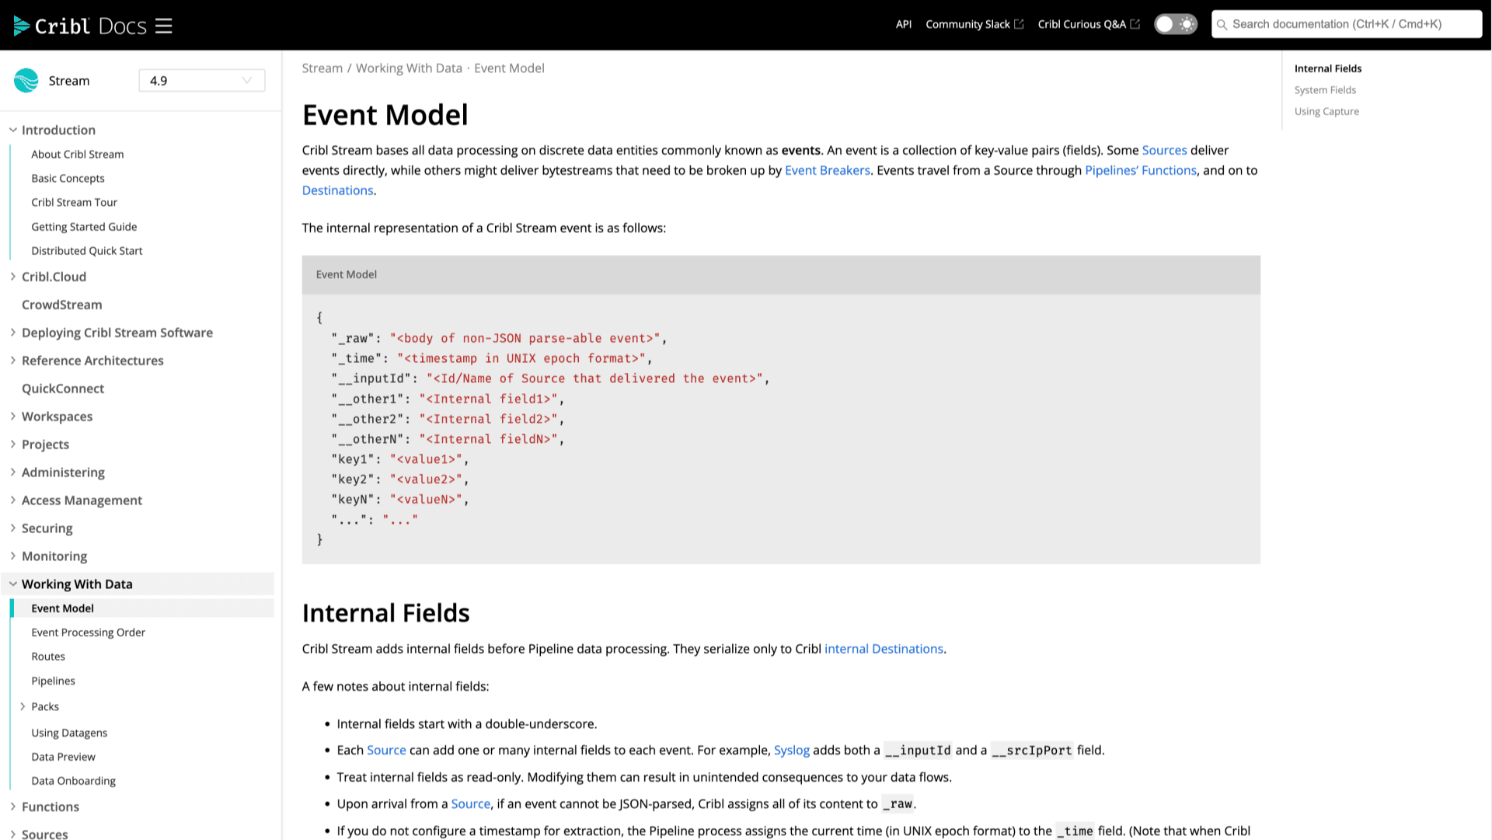Image resolution: width=1492 pixels, height=840 pixels.
Task: Open CrowdStream sidebar item
Action: click(62, 305)
